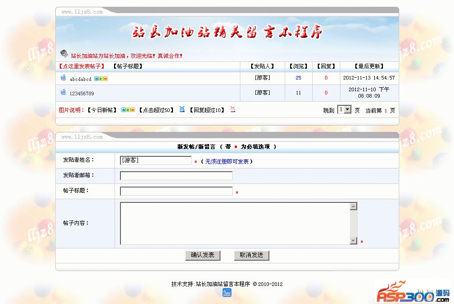
Task: Click the 无须注册即可发表 link
Action: pyautogui.click(x=227, y=162)
